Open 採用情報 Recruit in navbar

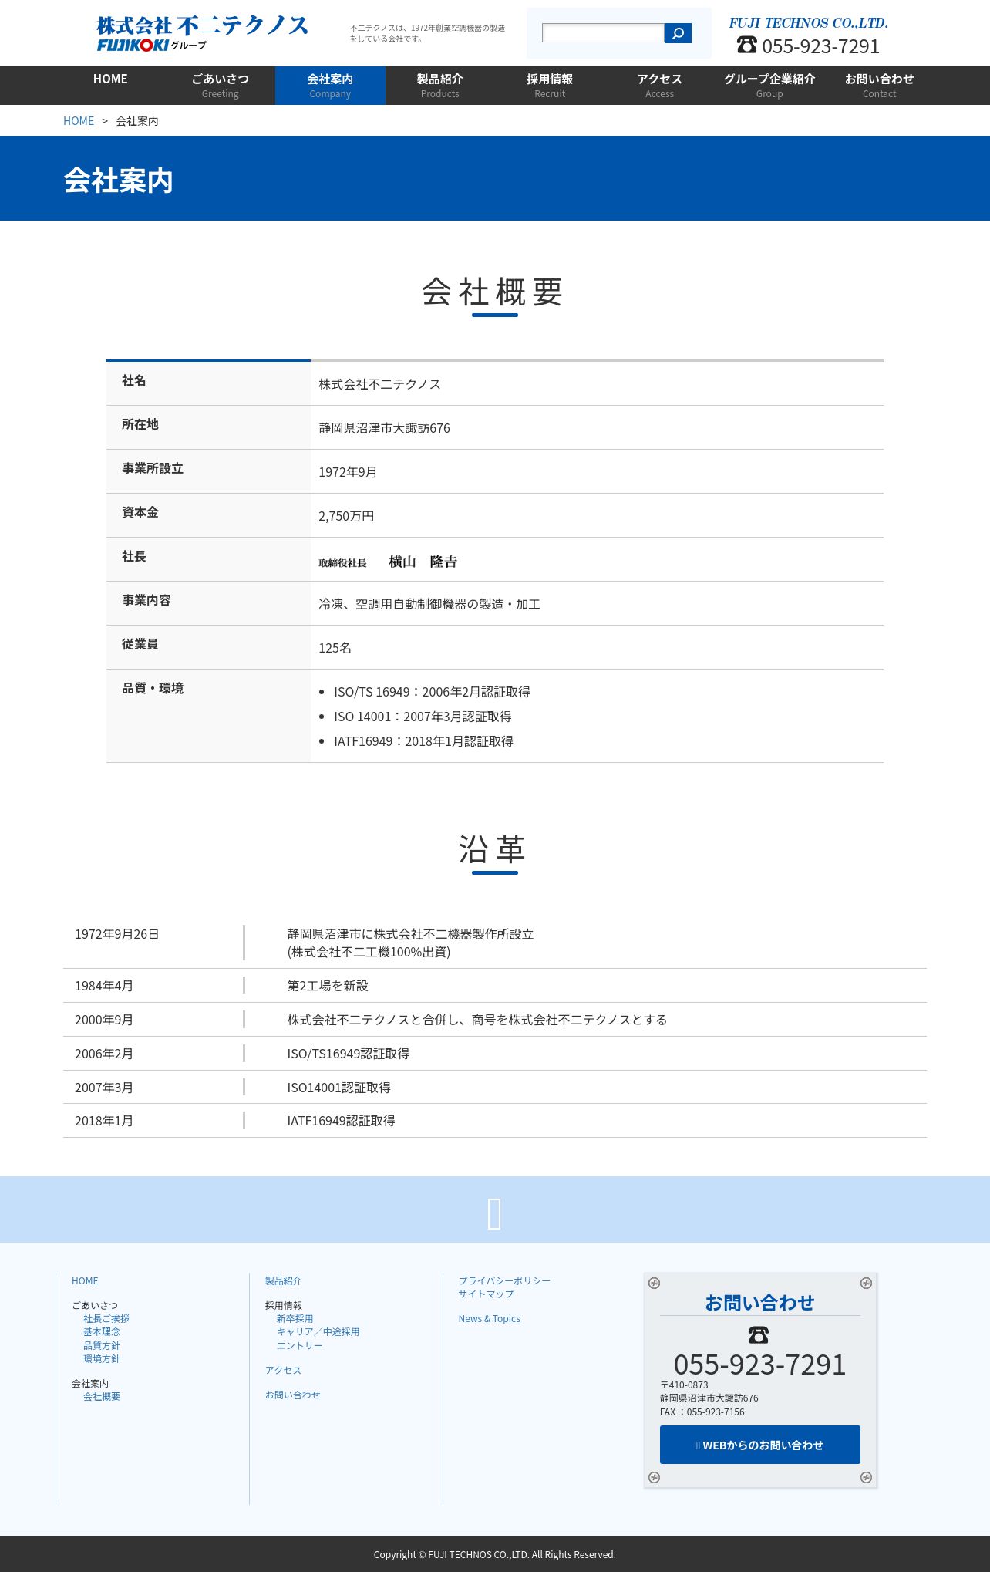coord(550,86)
